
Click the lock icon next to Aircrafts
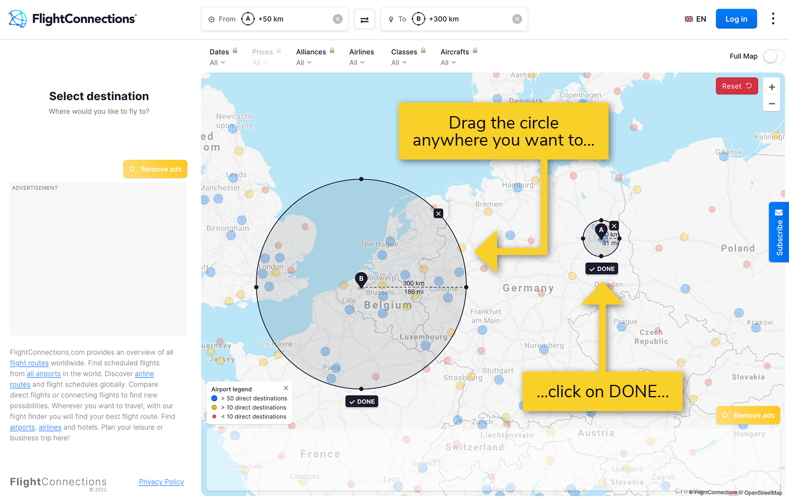[x=475, y=51]
